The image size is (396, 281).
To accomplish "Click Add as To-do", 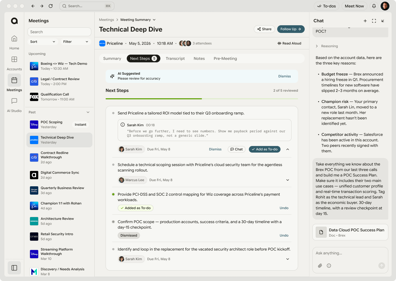I will tap(265, 149).
